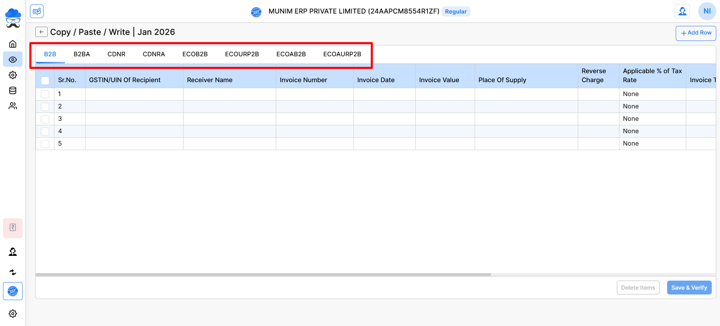Click the Save & Verify button
The width and height of the screenshot is (720, 326).
pos(689,288)
